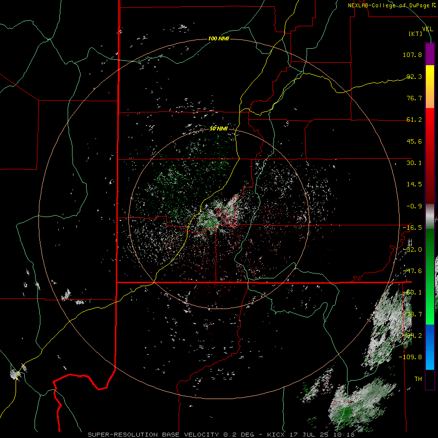Select the 92.3 velocity scale value
Image resolution: width=438 pixels, height=438 pixels.
point(414,76)
